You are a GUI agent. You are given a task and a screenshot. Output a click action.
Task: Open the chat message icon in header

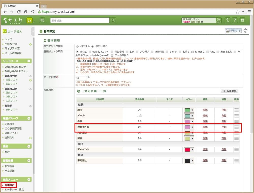click(42, 20)
